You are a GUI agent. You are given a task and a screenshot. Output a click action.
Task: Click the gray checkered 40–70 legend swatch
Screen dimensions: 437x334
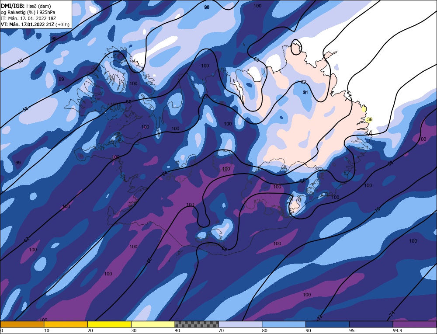[x=197, y=324]
